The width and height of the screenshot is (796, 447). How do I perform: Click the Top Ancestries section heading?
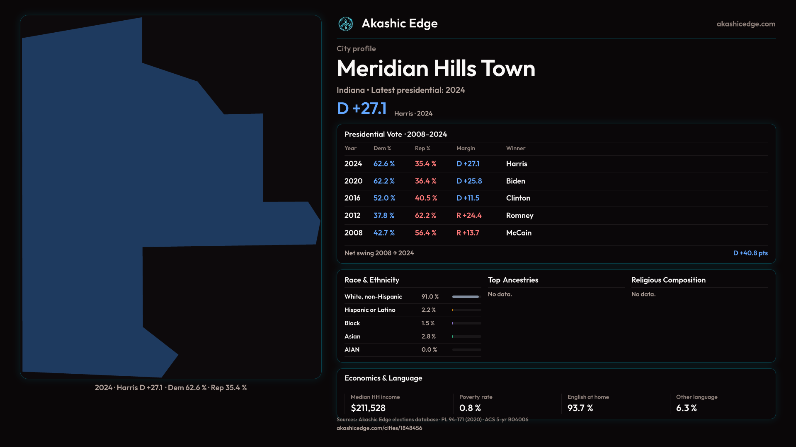tap(513, 280)
